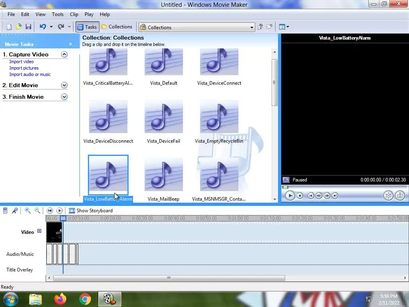409x307 pixels.
Task: Open the Views dropdown icon
Action: 284,27
